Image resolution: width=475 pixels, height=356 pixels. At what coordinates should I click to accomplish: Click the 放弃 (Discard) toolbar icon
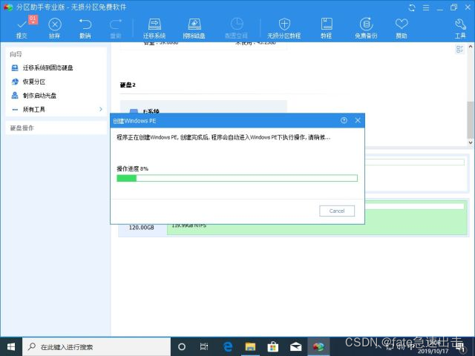coord(54,28)
